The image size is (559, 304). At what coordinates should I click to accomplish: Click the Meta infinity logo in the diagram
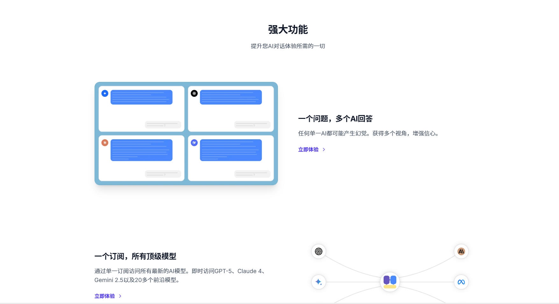pyautogui.click(x=461, y=282)
